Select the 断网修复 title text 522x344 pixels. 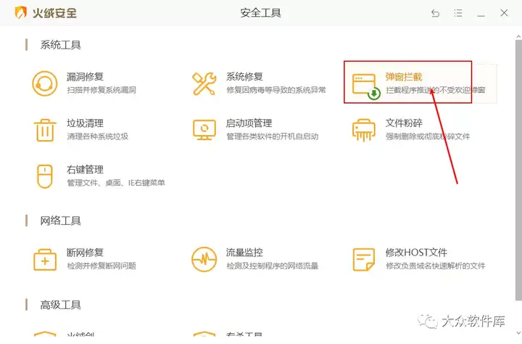click(x=85, y=253)
